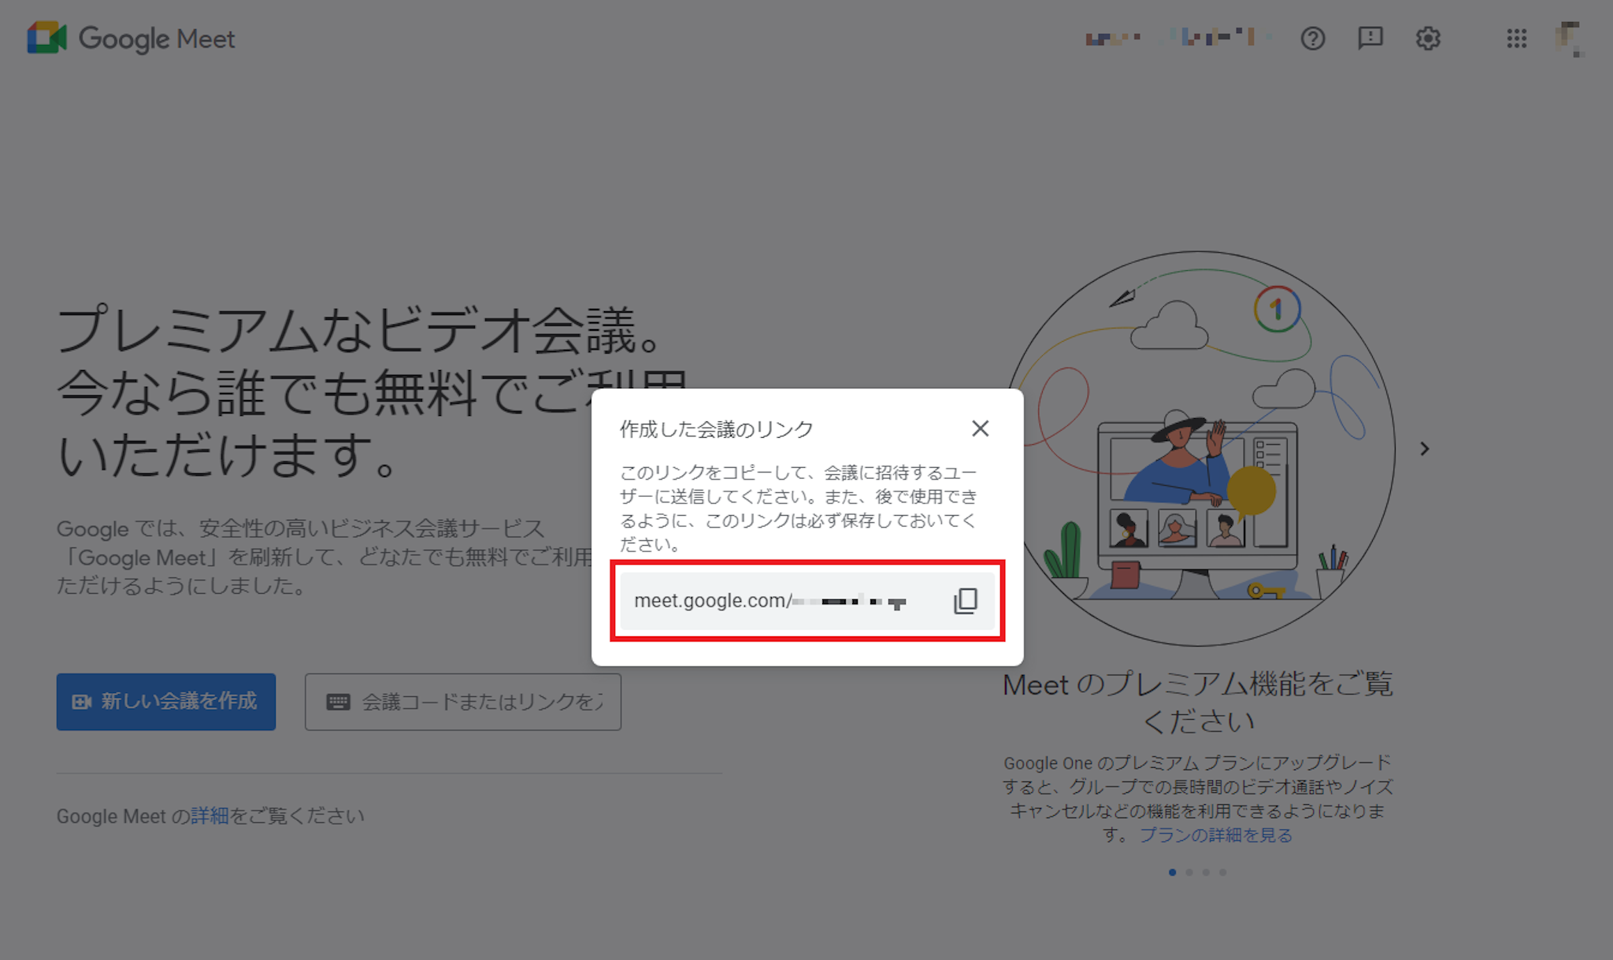The width and height of the screenshot is (1613, 960).
Task: Go to next carousel slide arrow
Action: tap(1424, 449)
